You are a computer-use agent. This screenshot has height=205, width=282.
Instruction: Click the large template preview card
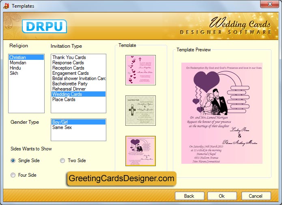pyautogui.click(x=222, y=113)
